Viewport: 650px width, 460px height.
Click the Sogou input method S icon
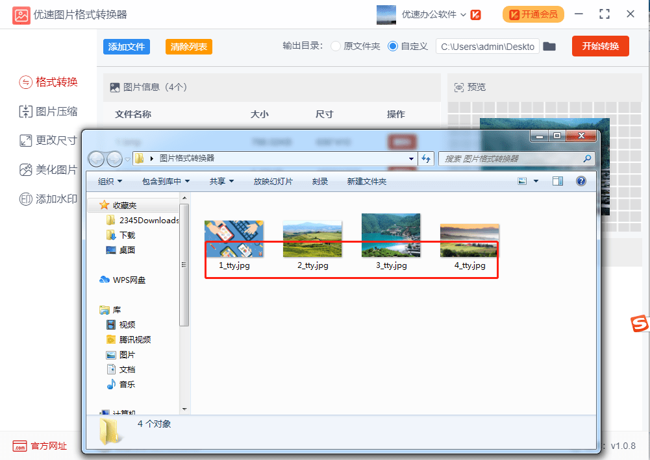point(639,323)
